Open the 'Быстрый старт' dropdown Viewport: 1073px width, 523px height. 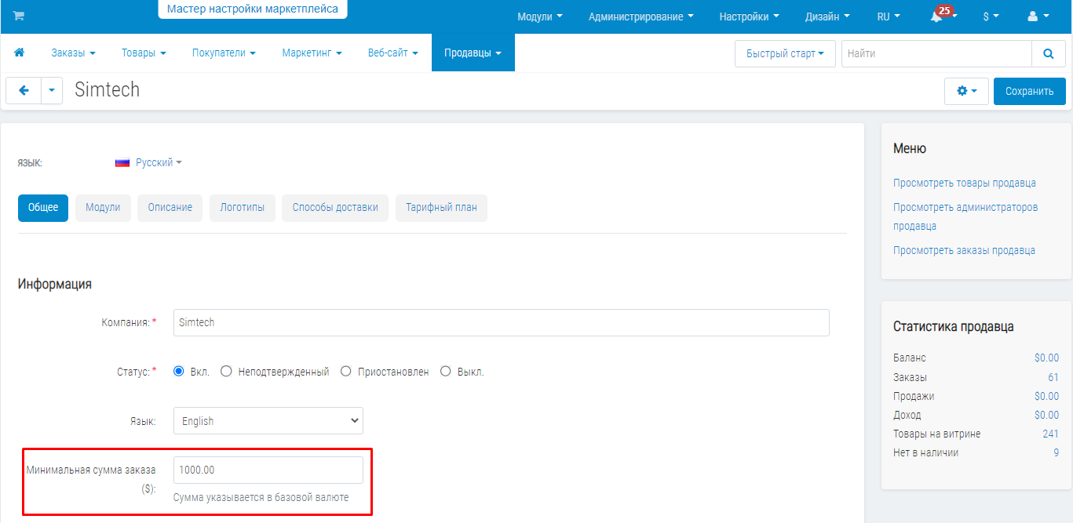pos(785,54)
